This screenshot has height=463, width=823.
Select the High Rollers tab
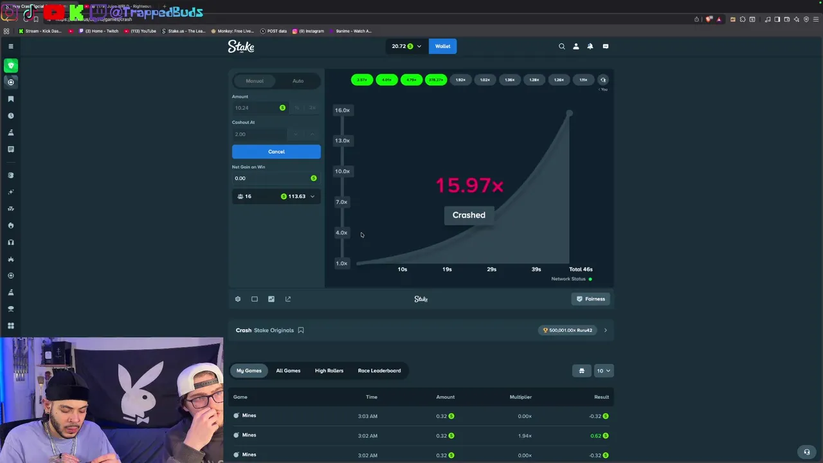coord(329,370)
